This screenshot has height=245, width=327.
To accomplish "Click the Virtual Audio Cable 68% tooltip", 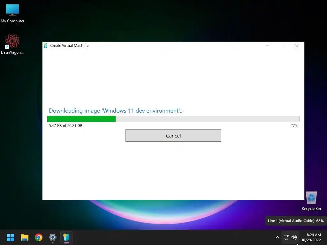I will click(x=296, y=221).
